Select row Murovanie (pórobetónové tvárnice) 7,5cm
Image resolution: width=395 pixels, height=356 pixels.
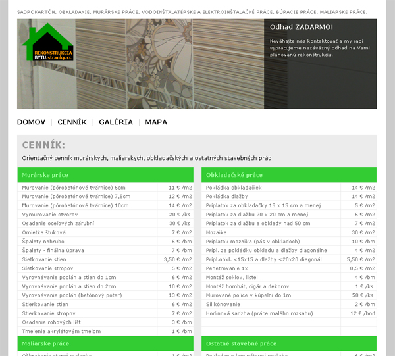[105, 196]
